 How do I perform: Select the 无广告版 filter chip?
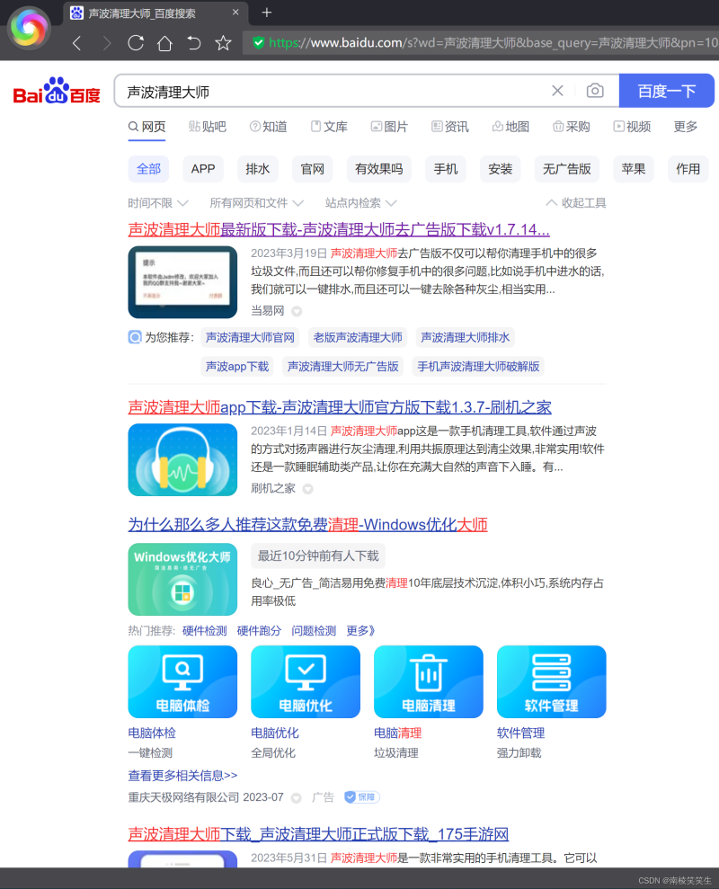pos(567,169)
